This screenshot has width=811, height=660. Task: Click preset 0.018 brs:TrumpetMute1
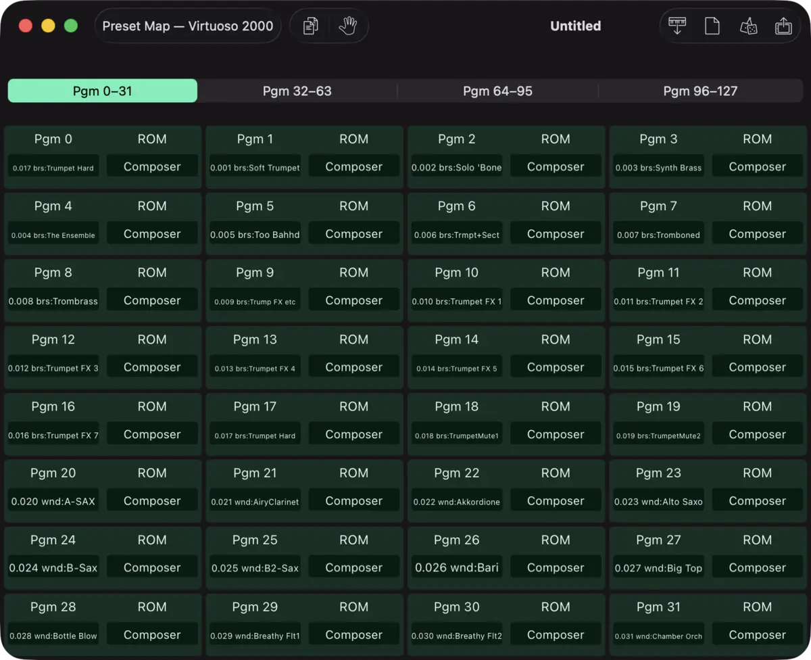click(457, 435)
